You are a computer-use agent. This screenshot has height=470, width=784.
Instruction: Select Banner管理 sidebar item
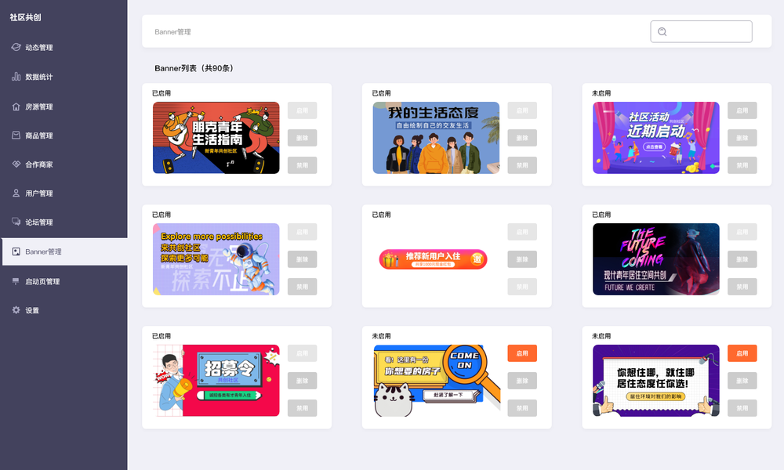[x=64, y=251]
